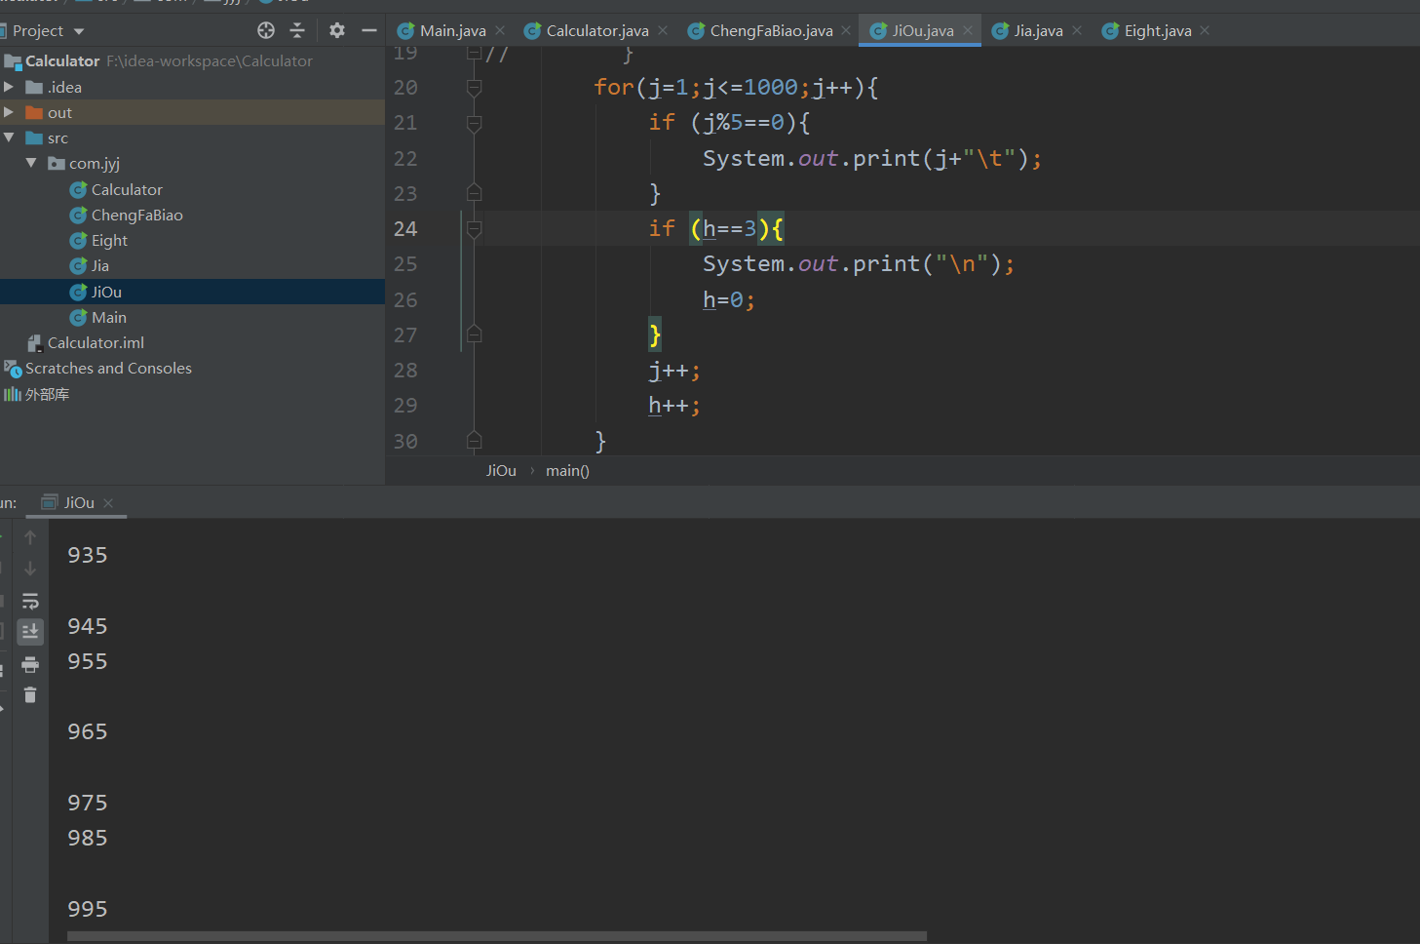Screen dimensions: 1420x944
Task: Close the Eight.java tab
Action: click(x=1205, y=31)
